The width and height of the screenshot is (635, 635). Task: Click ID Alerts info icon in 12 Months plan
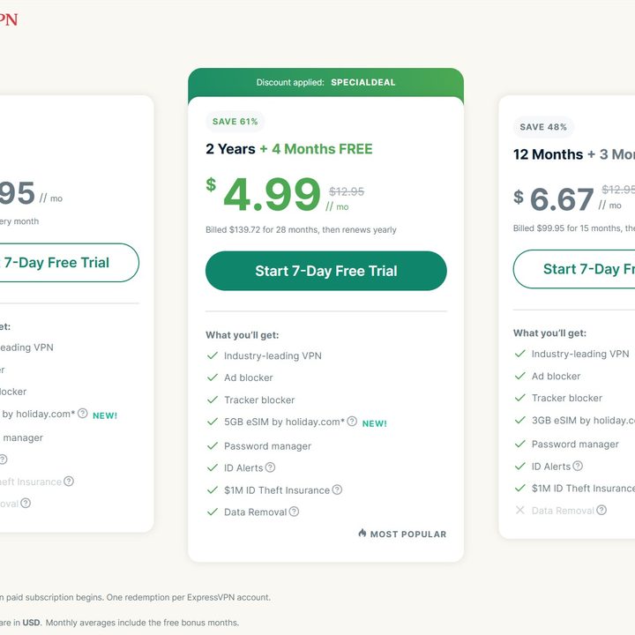[578, 466]
